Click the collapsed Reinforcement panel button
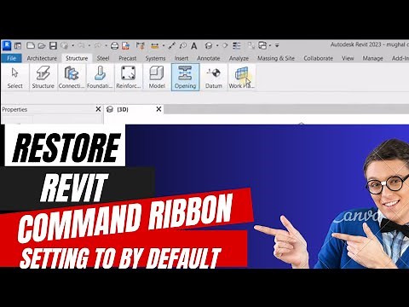The image size is (409, 307). [129, 77]
